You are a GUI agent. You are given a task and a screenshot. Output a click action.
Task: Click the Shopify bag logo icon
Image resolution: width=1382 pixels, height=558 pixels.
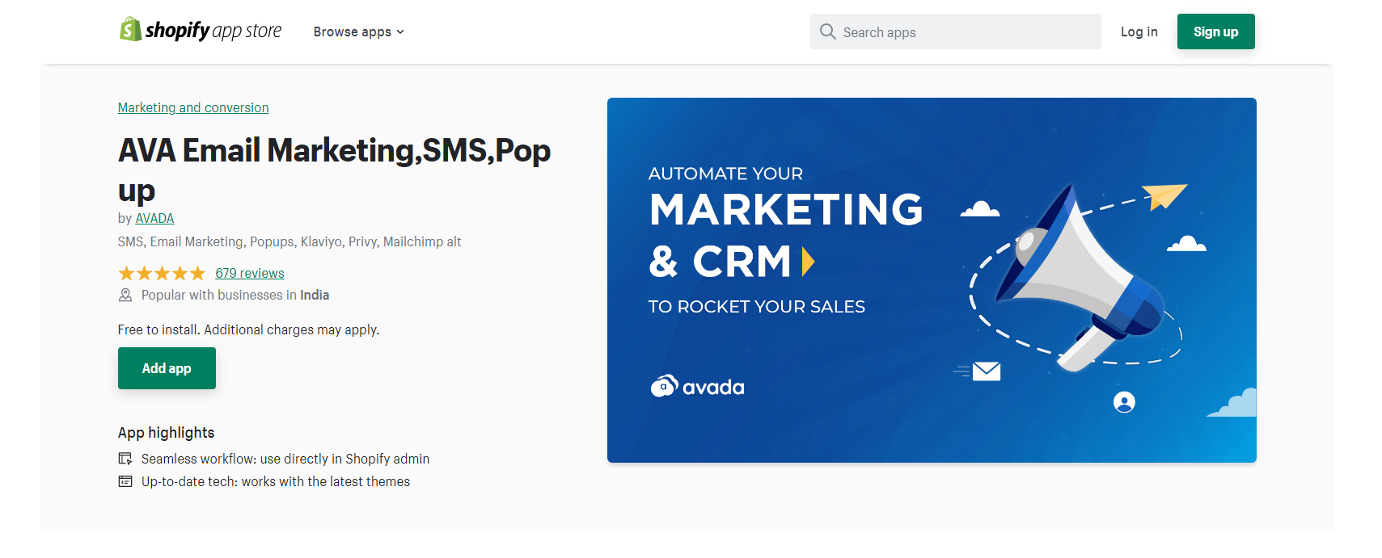(130, 30)
